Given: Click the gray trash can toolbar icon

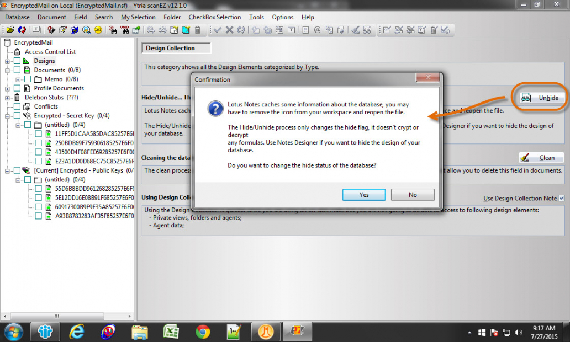Looking at the screenshot, I should (x=197, y=30).
